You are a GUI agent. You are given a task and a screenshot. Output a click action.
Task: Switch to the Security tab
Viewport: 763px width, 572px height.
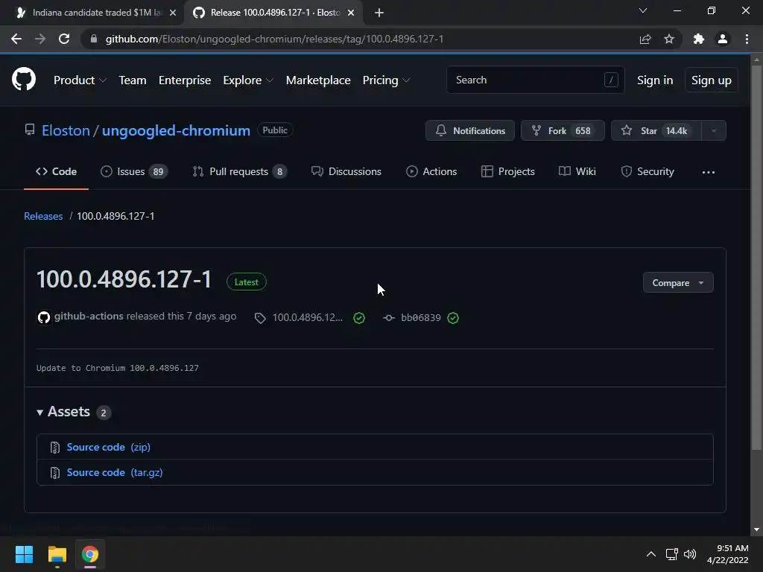click(648, 172)
